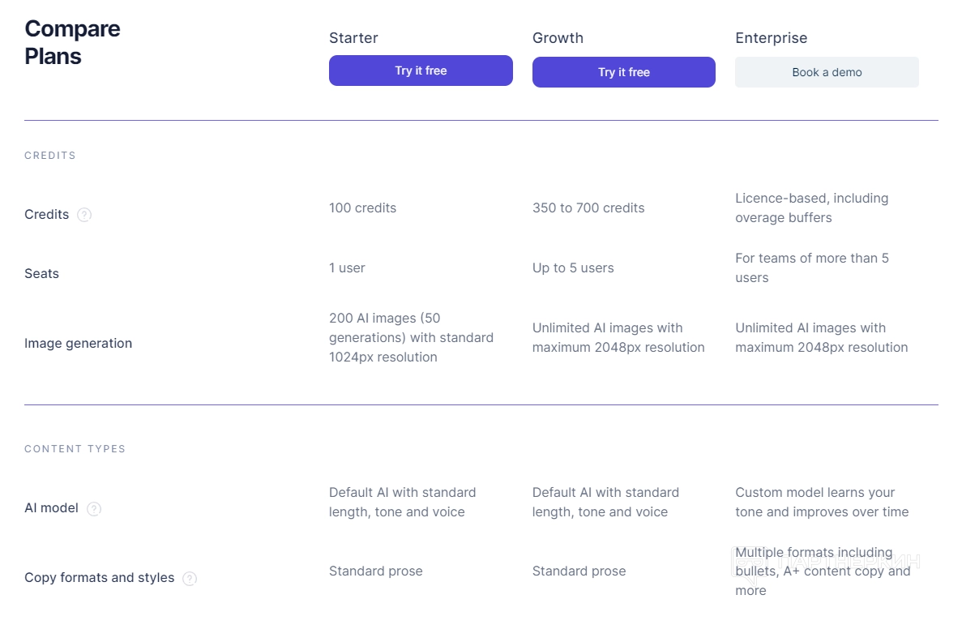Screen dimensions: 962x629
Task: Click the CREDITS section label
Action: click(50, 156)
